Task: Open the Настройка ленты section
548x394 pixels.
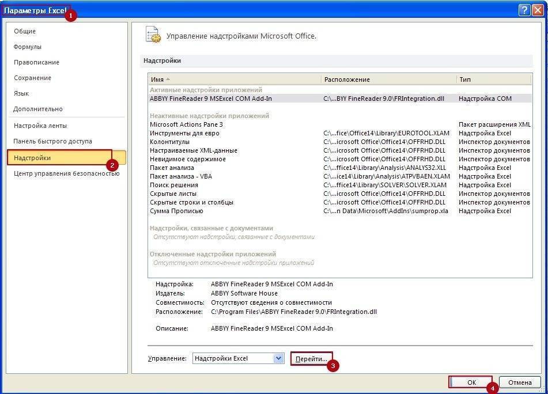Action: tap(40, 126)
